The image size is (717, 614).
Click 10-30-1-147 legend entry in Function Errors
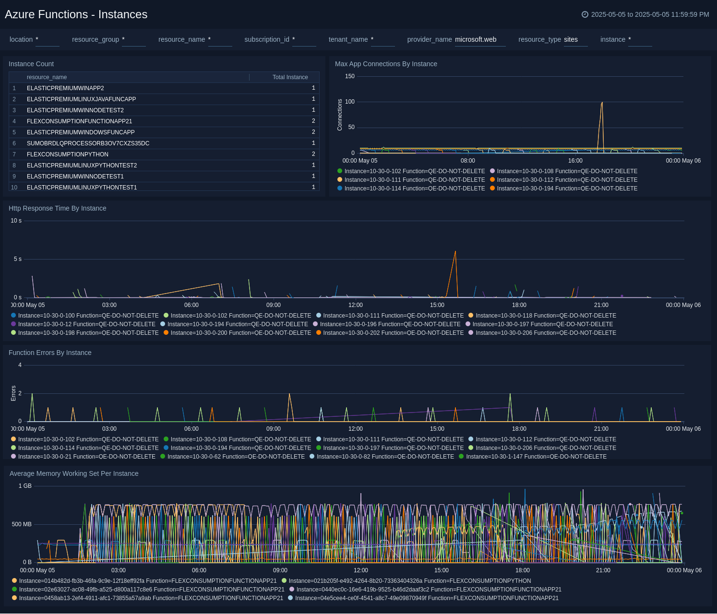pos(533,457)
